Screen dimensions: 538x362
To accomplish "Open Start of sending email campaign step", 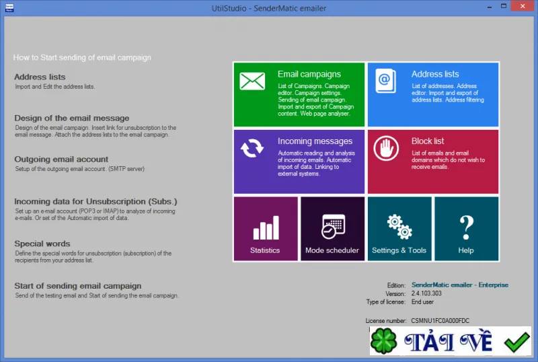I will pos(78,286).
